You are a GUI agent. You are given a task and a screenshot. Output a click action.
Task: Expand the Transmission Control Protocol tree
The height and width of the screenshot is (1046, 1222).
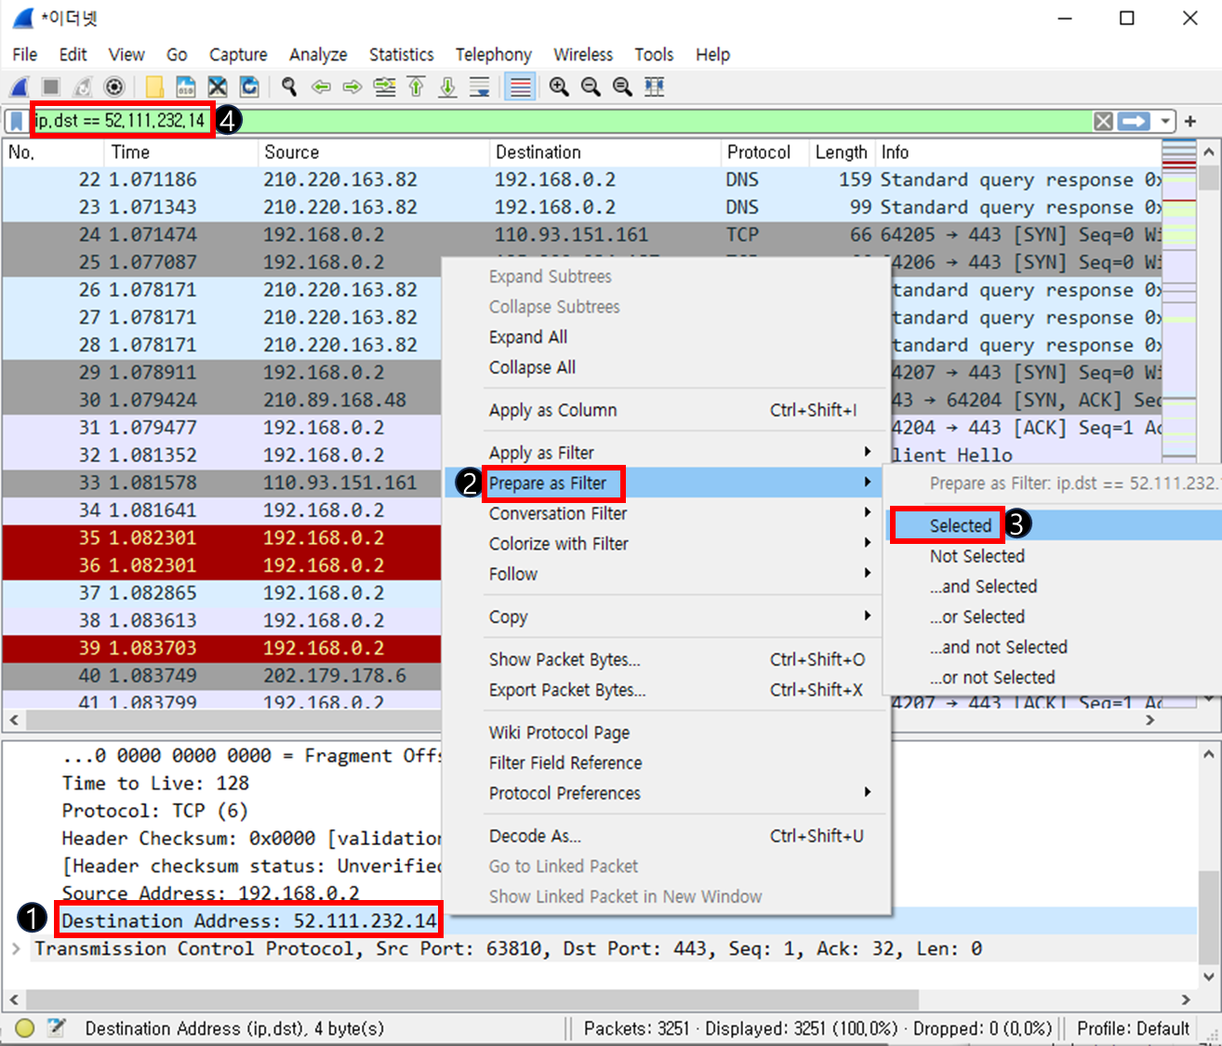click(16, 948)
